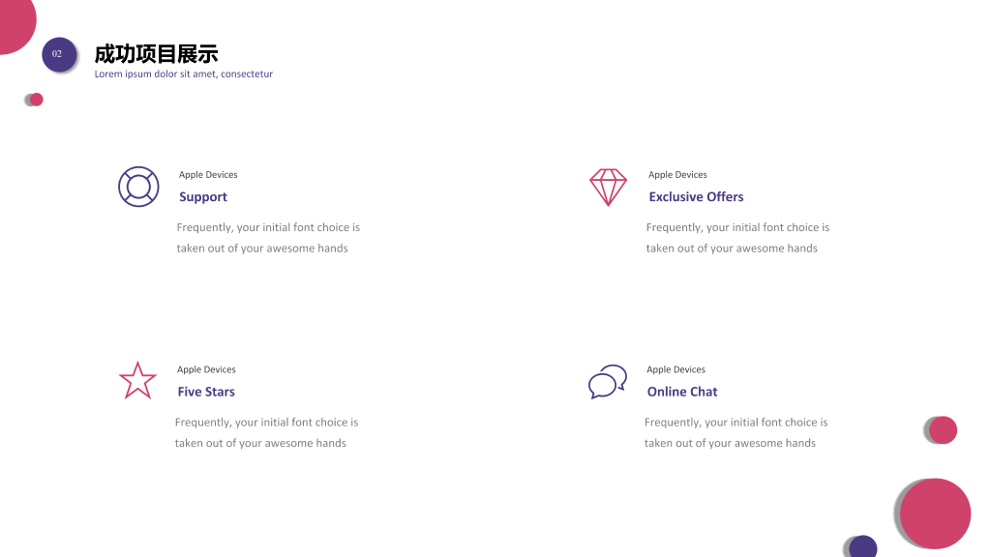Select the Online Chat heading

(x=682, y=392)
